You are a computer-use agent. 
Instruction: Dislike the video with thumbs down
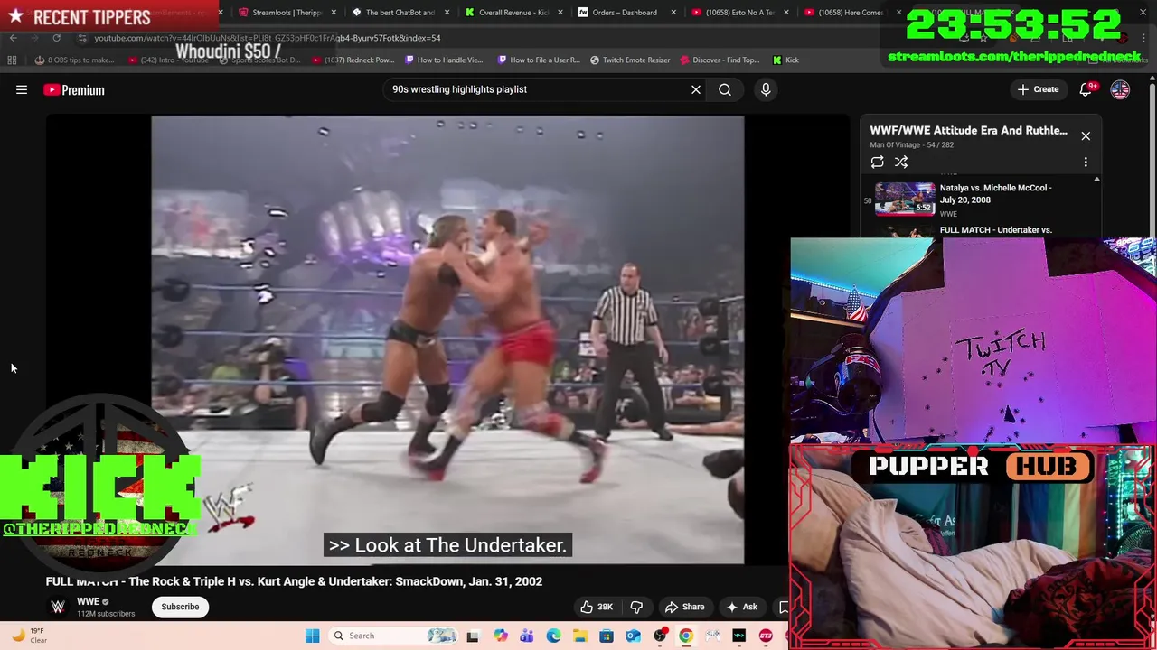[x=636, y=607]
